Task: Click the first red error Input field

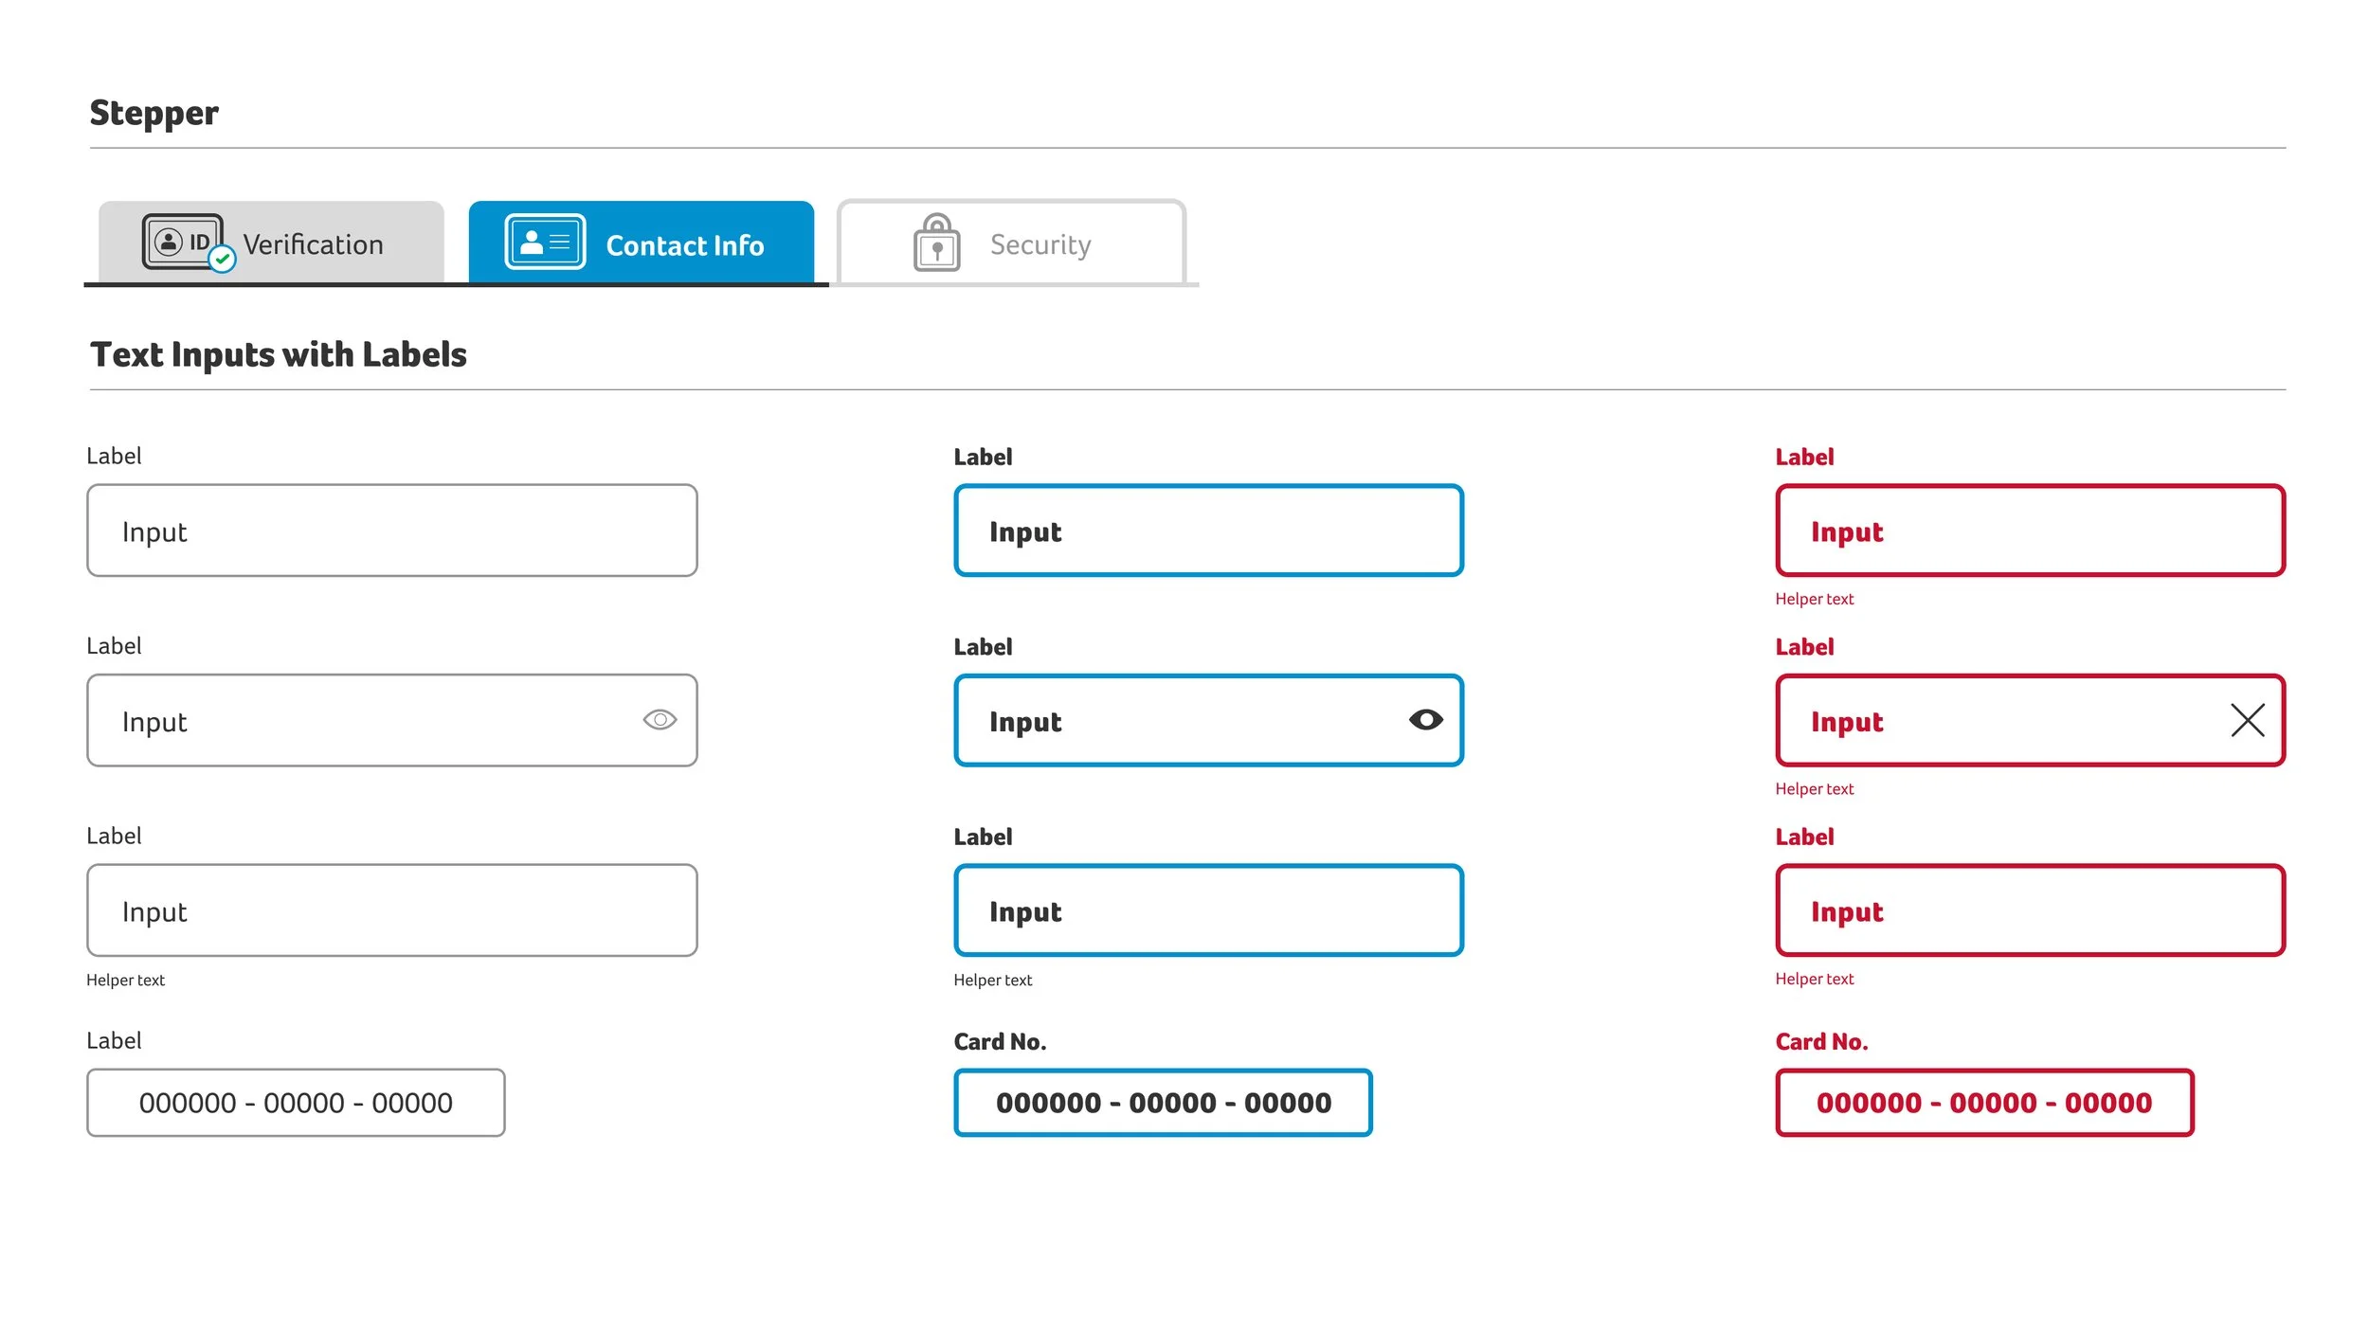Action: 2031,531
